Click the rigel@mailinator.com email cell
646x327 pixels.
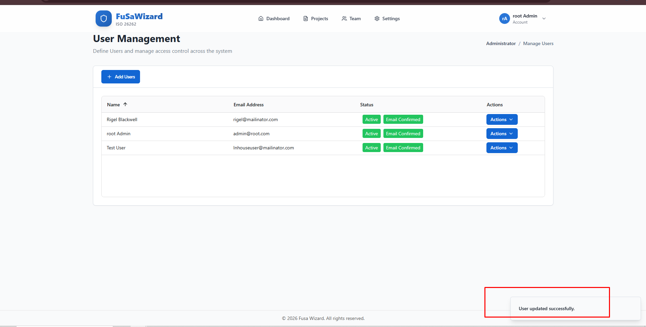(x=256, y=119)
